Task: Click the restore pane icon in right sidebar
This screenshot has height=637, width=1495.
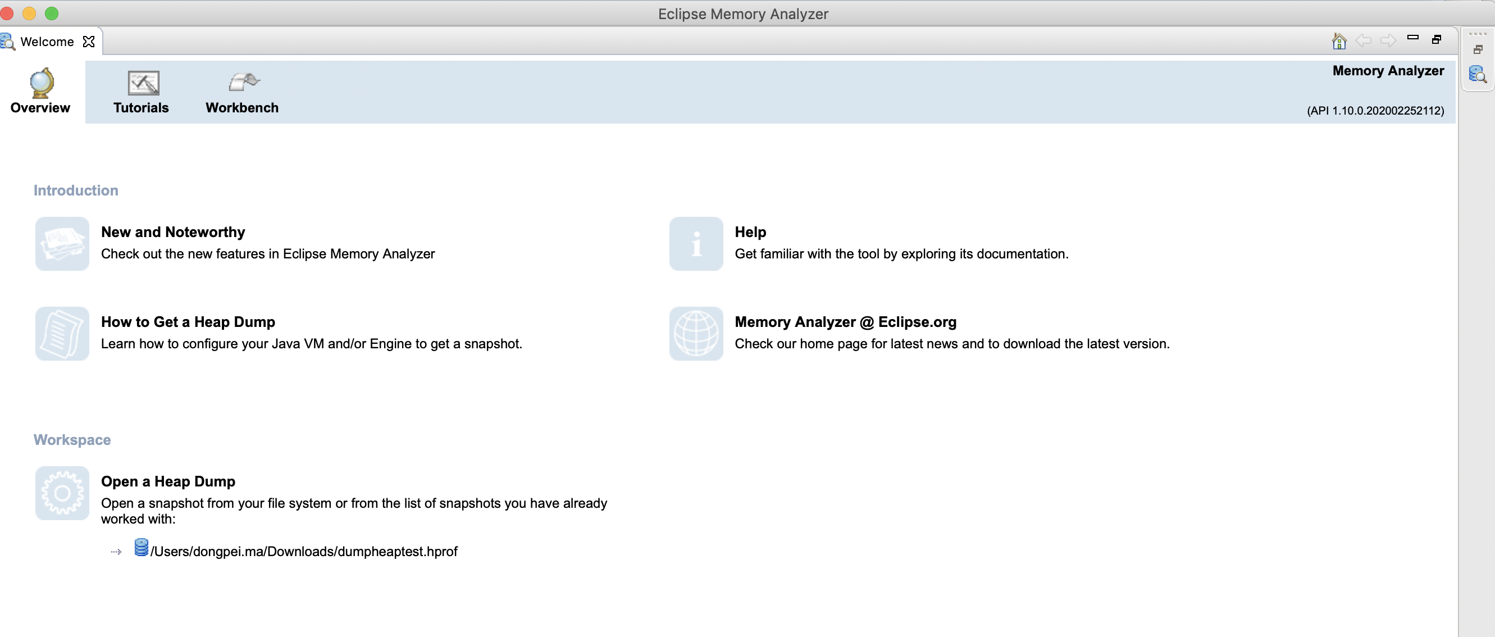Action: (1478, 49)
